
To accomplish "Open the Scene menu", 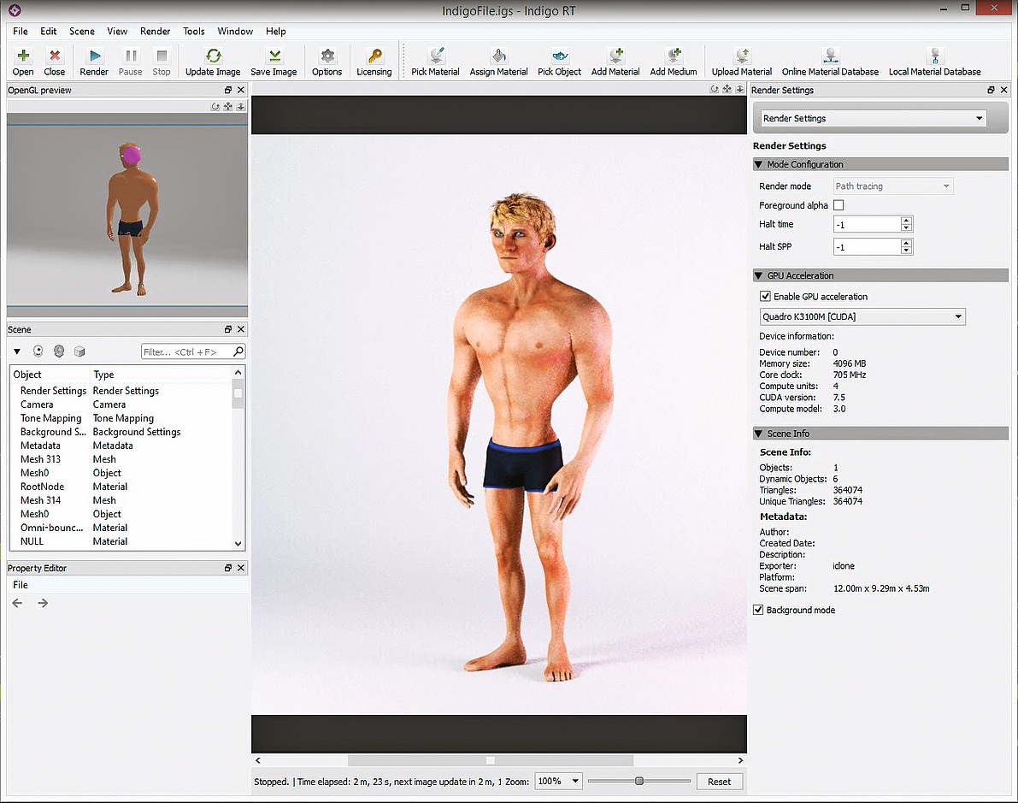I will point(82,31).
